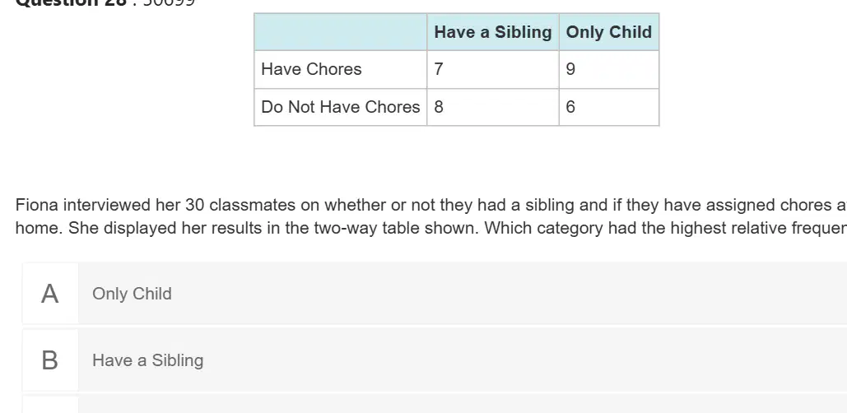Screen dimensions: 847x413
Task: Select answer option B letter tile
Action: pos(50,360)
